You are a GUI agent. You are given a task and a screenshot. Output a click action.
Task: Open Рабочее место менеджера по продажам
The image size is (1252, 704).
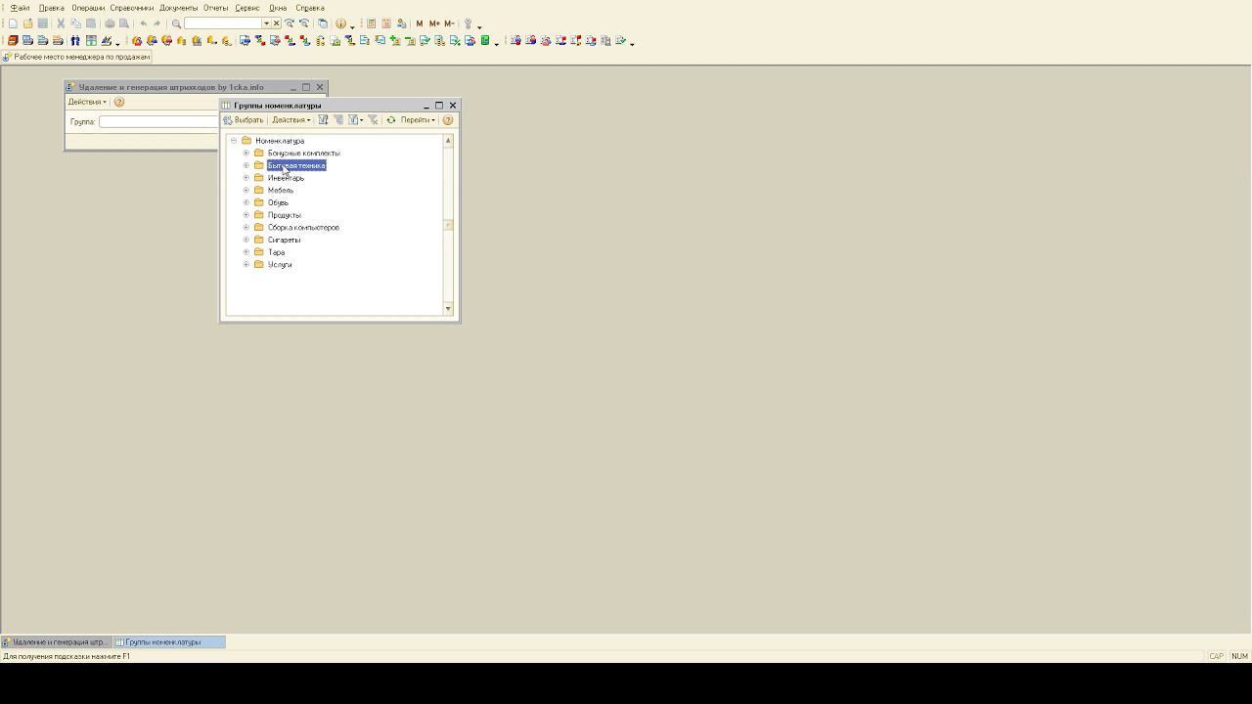click(76, 57)
